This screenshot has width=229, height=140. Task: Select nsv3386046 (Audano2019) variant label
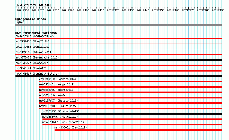(60, 117)
